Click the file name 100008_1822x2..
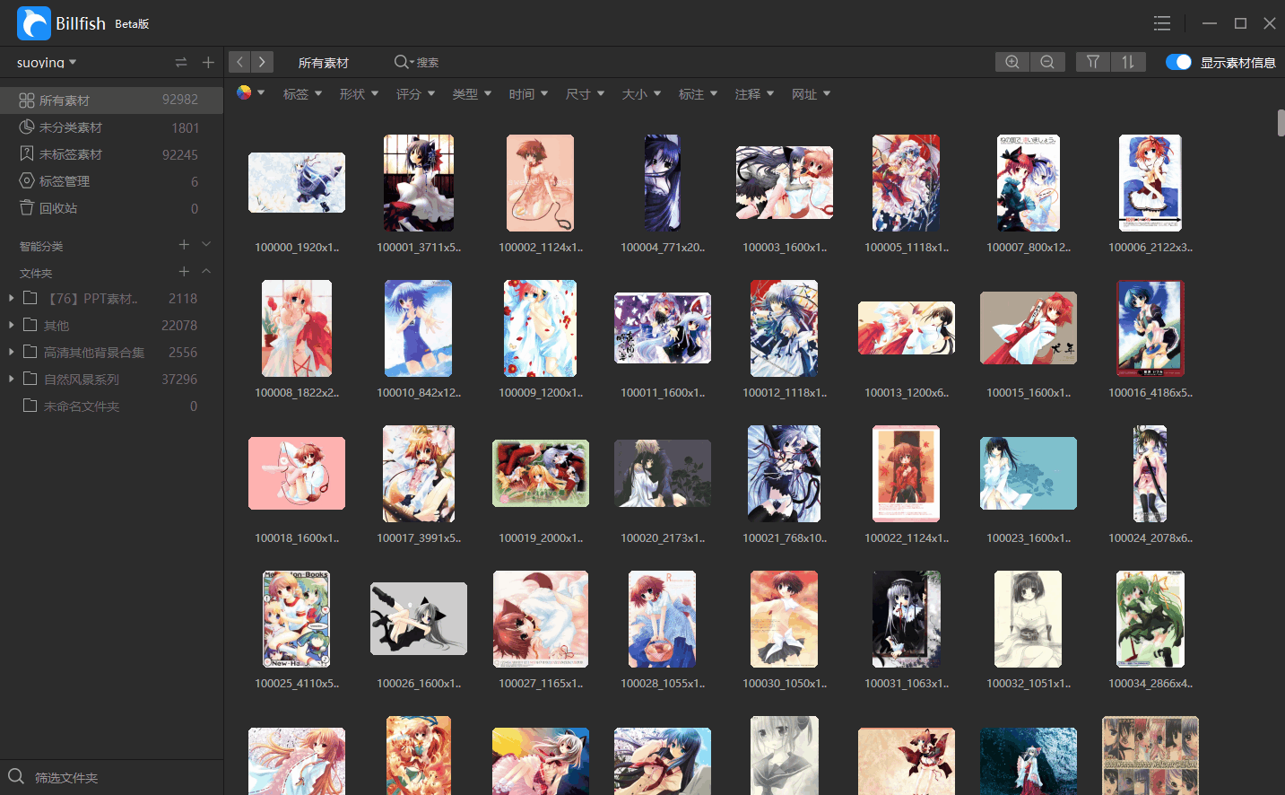 tap(297, 393)
